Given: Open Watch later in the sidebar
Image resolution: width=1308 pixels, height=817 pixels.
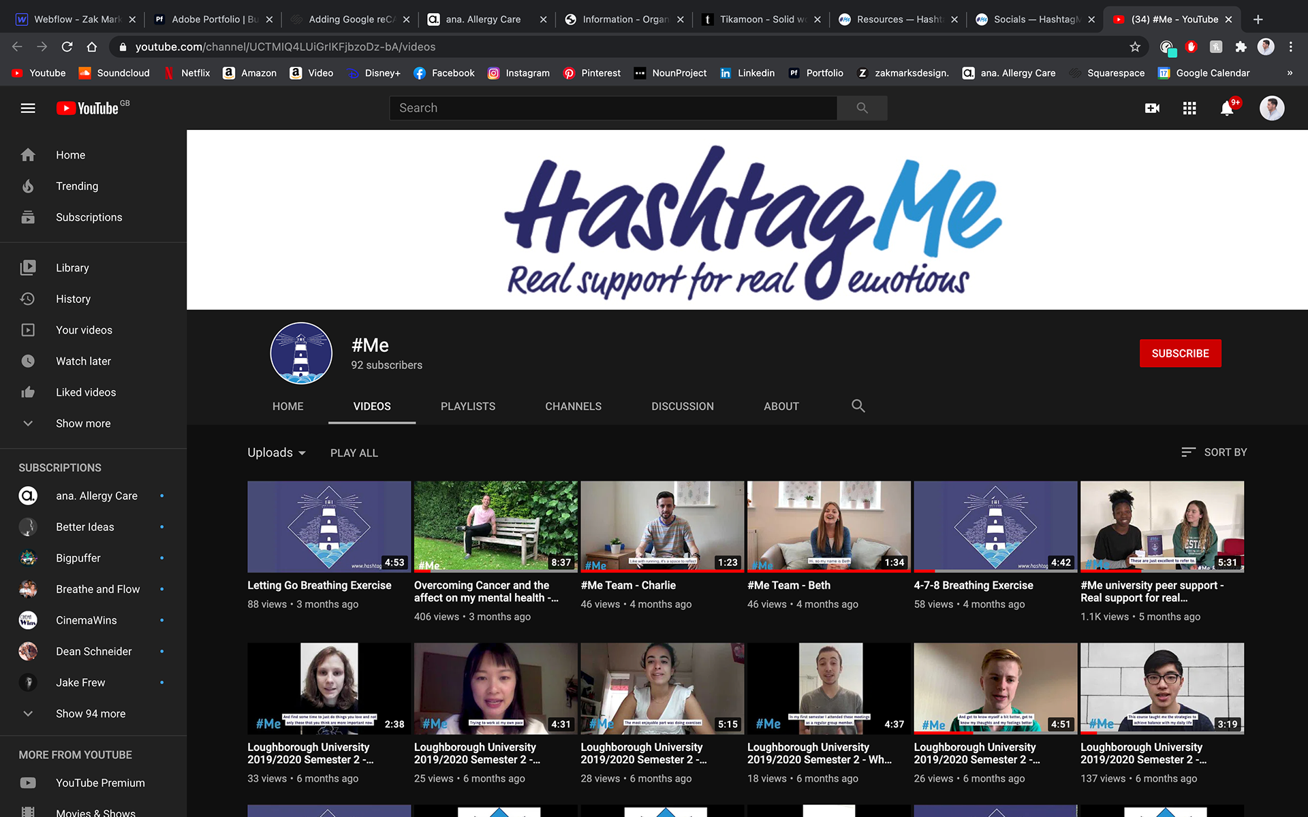Looking at the screenshot, I should tap(93, 362).
